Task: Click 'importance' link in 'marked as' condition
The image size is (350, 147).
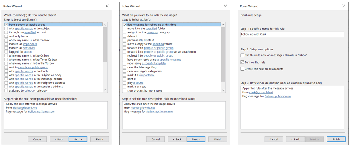Action: click(x=30, y=44)
